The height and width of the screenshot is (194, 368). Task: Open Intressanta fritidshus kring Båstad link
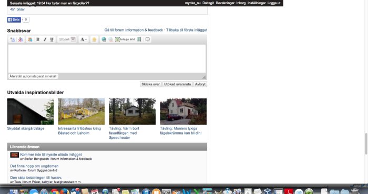click(79, 131)
